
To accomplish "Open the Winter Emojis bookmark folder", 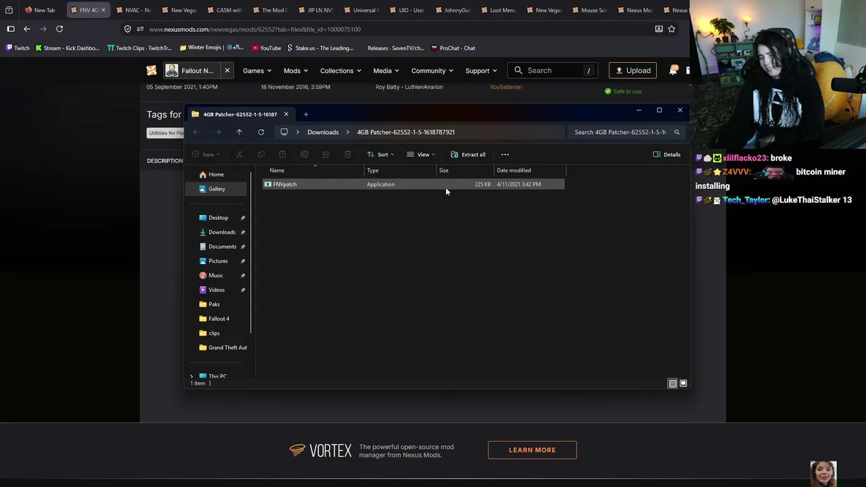I will click(x=211, y=48).
